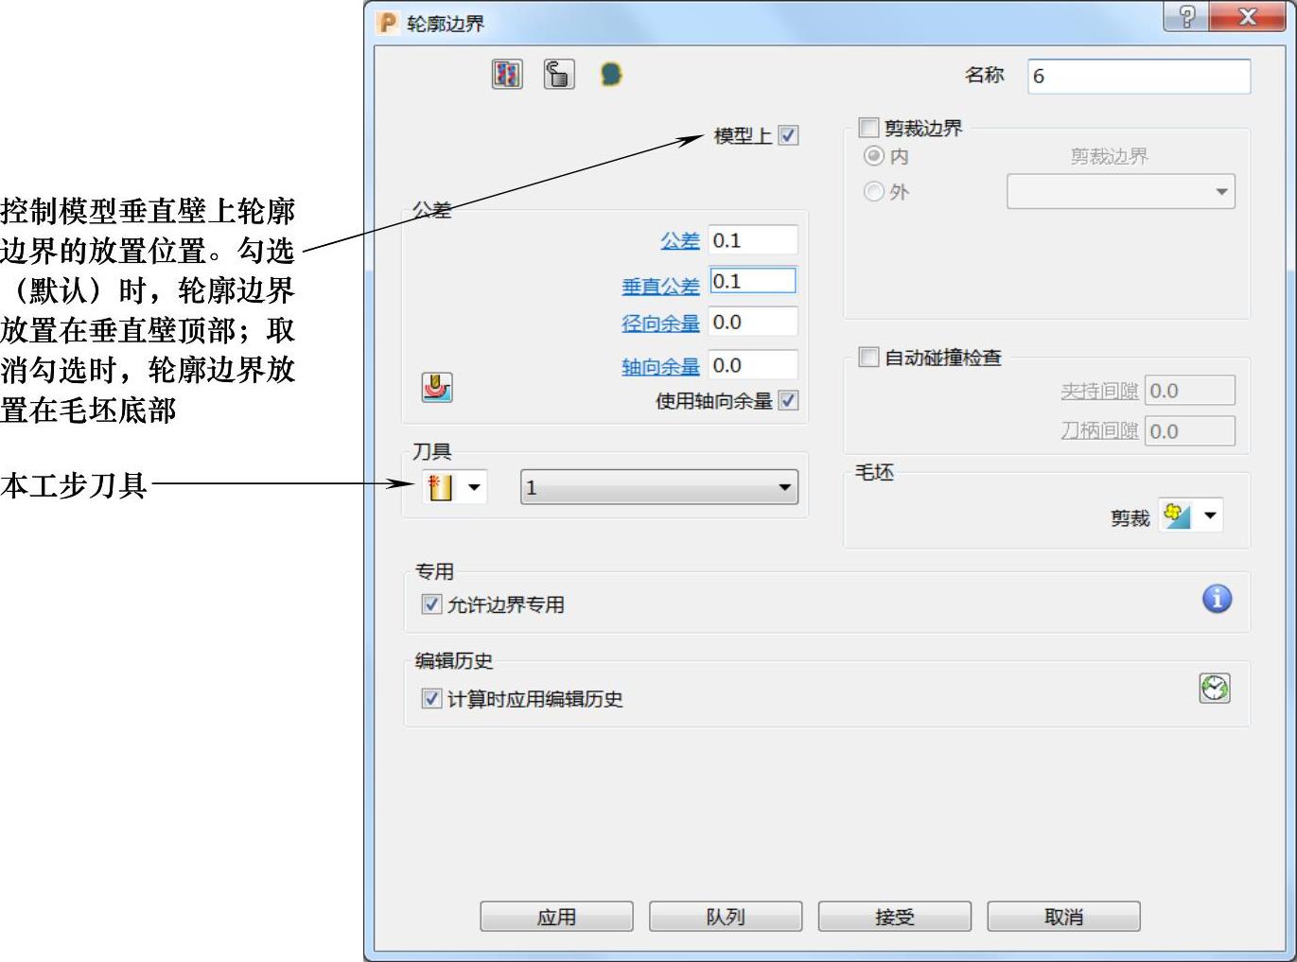
Task: Click the 轴向余量 value field
Action: click(x=753, y=365)
